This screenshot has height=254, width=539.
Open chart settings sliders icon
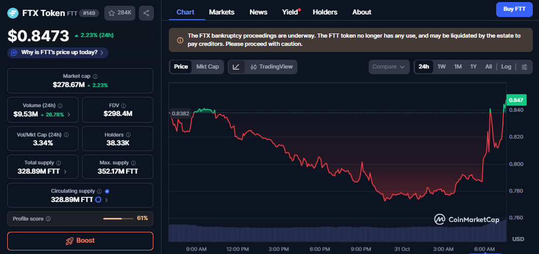[524, 67]
